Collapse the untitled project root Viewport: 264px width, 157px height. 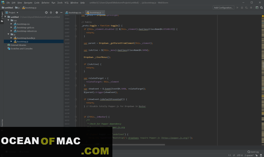point(5,17)
